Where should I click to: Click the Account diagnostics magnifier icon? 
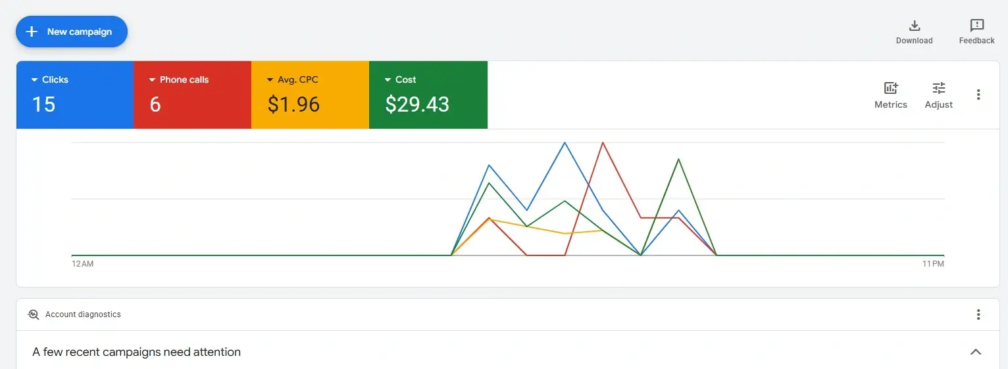tap(34, 315)
